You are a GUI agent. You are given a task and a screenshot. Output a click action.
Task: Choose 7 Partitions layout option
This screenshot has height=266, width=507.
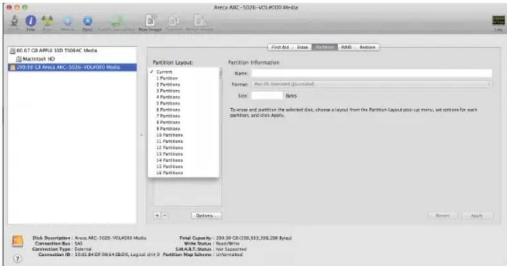(184, 116)
